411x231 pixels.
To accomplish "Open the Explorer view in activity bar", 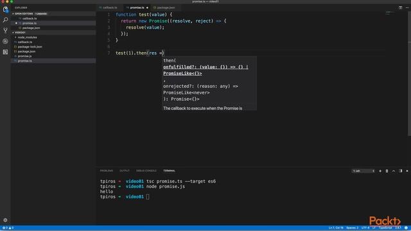I will pos(5,10).
